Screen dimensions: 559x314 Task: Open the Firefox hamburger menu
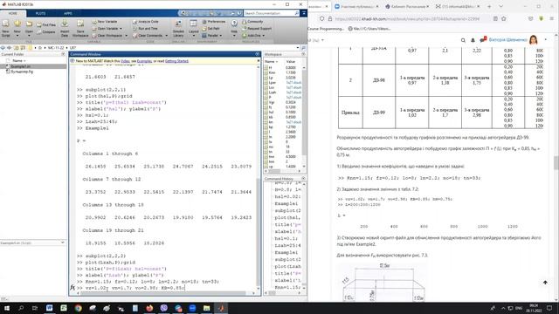(551, 18)
